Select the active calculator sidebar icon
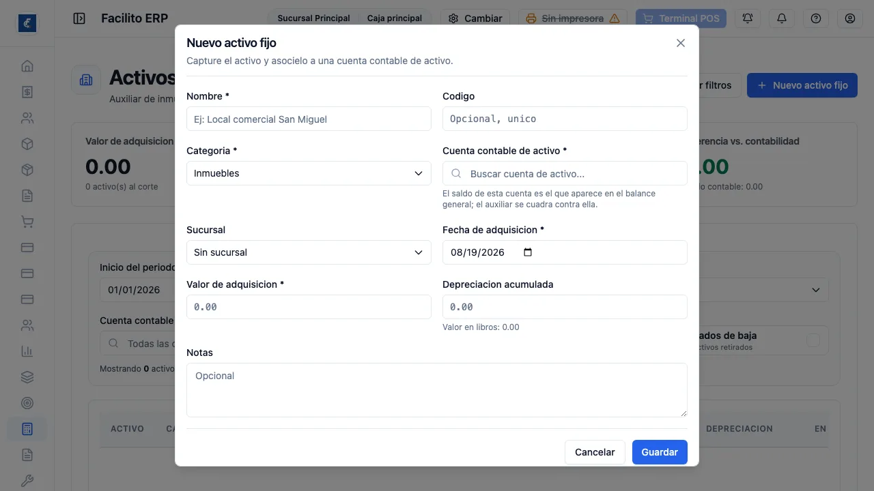Viewport: 874px width, 491px height. point(27,429)
